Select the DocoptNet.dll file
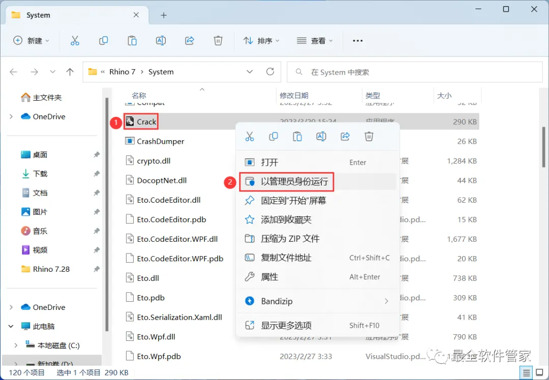The image size is (549, 380). pos(156,180)
